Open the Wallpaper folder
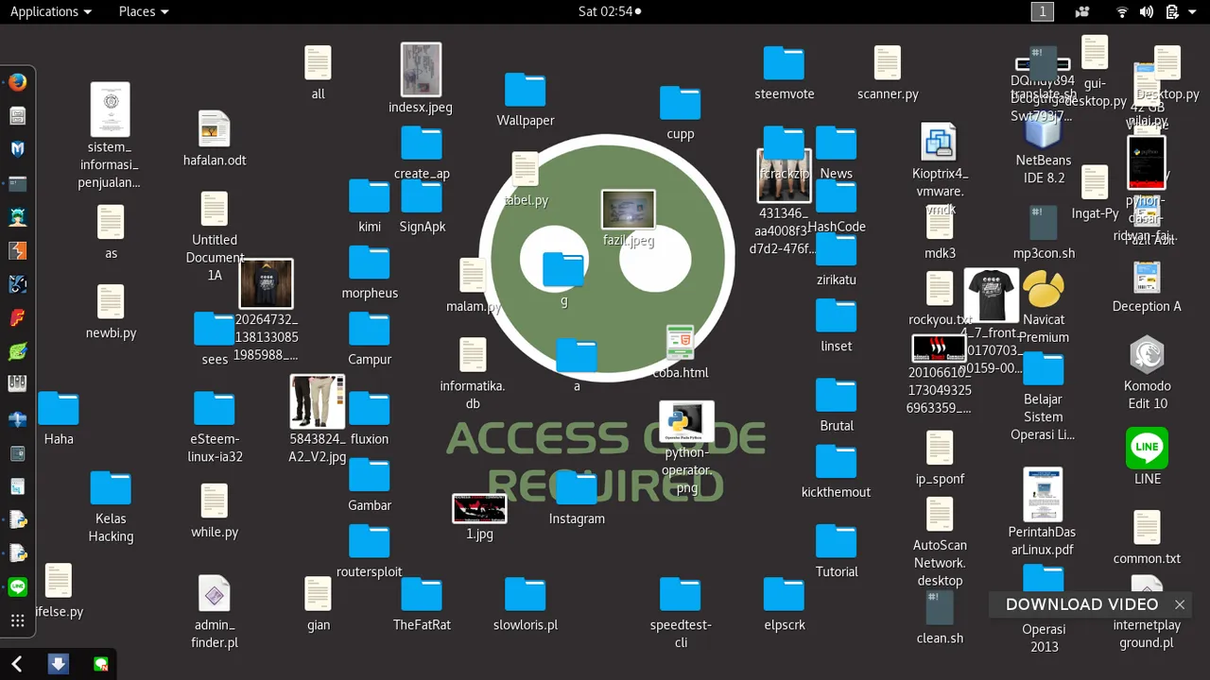 click(x=525, y=90)
